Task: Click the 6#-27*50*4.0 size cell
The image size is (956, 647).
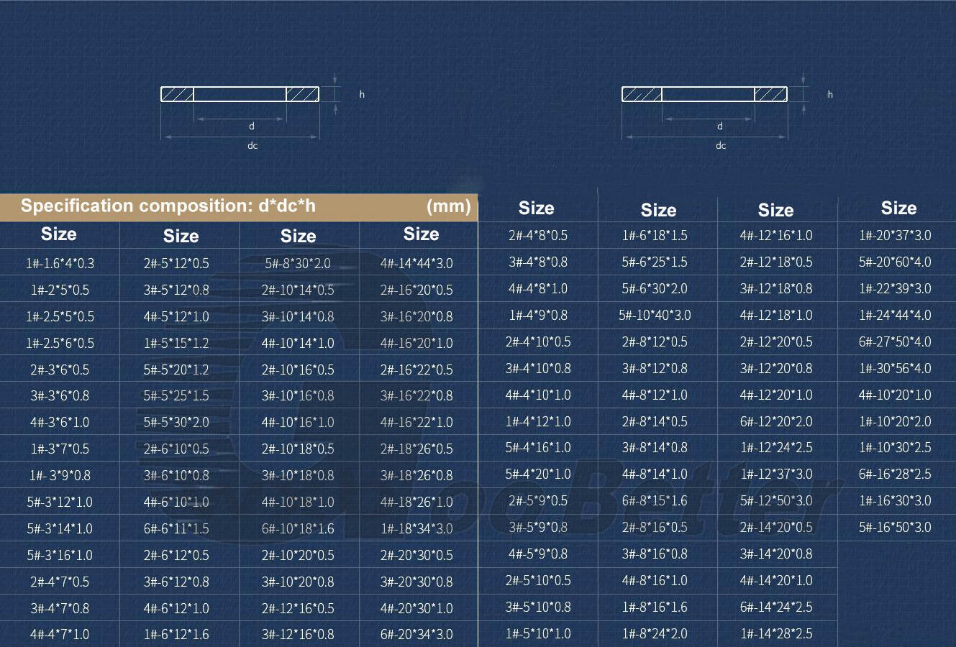Action: pos(895,341)
